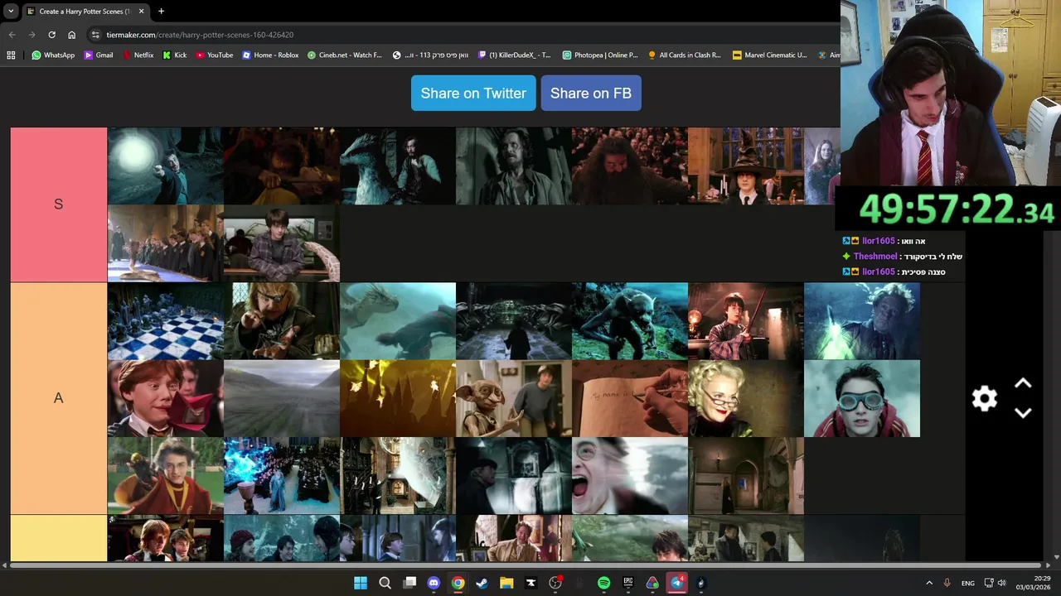Screen dimensions: 1061x596
Task: Open the apps grid in bookmarks bar
Action: click(11, 55)
